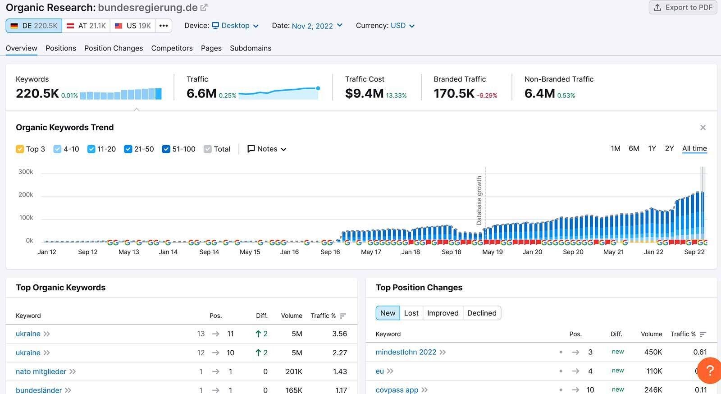Screen dimensions: 721x394
Task: Uncheck the Top 3 keywords checkbox
Action: tap(20, 149)
